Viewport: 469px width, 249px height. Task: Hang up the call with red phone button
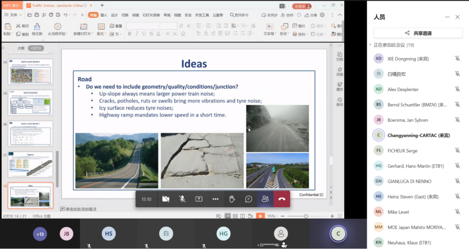point(282,199)
